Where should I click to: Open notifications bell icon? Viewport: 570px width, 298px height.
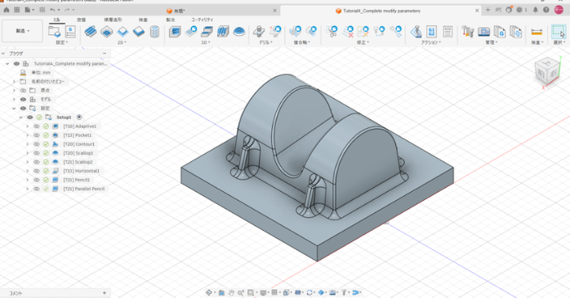click(x=535, y=10)
